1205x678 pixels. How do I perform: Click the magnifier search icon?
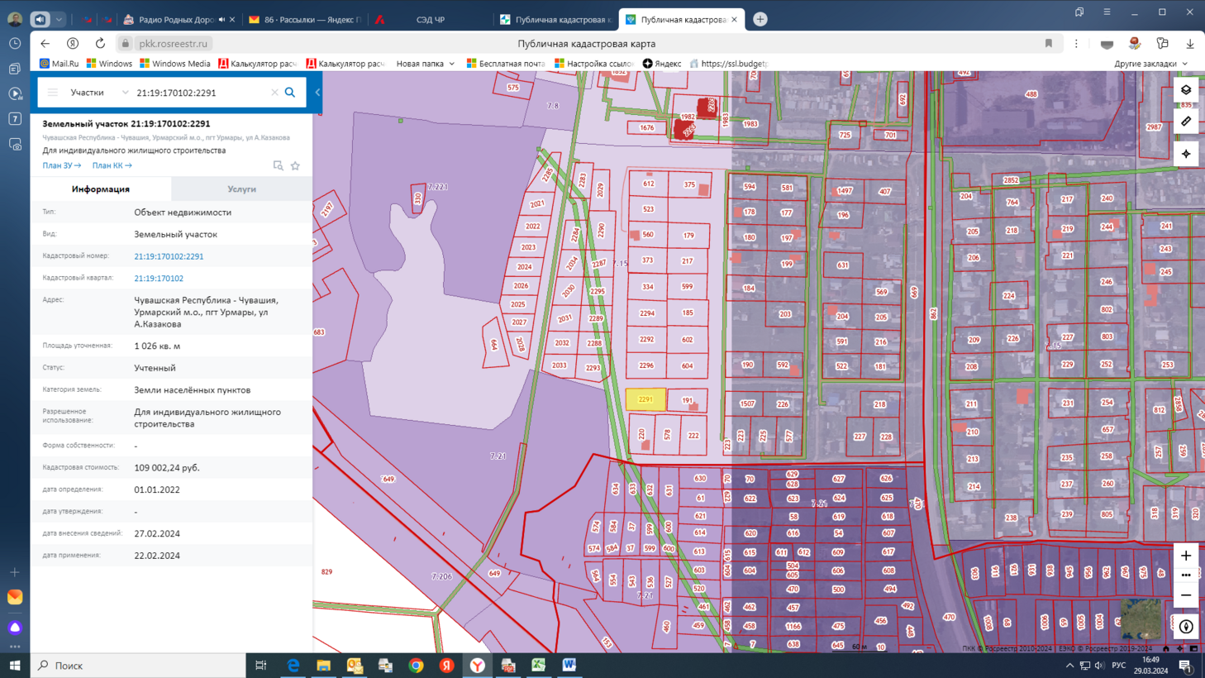click(x=290, y=93)
